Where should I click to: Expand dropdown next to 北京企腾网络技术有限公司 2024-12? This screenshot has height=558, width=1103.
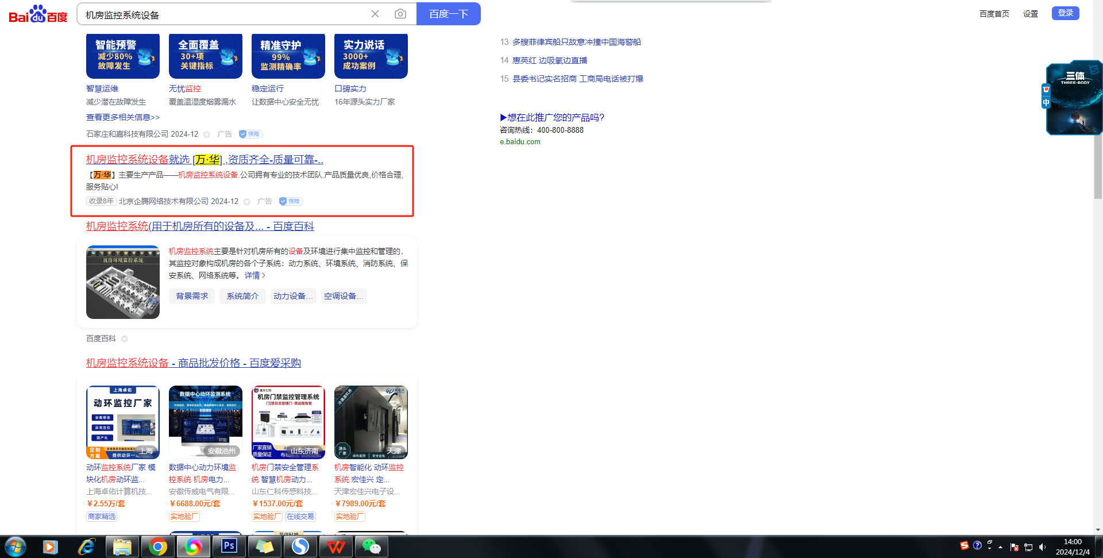[x=247, y=202]
